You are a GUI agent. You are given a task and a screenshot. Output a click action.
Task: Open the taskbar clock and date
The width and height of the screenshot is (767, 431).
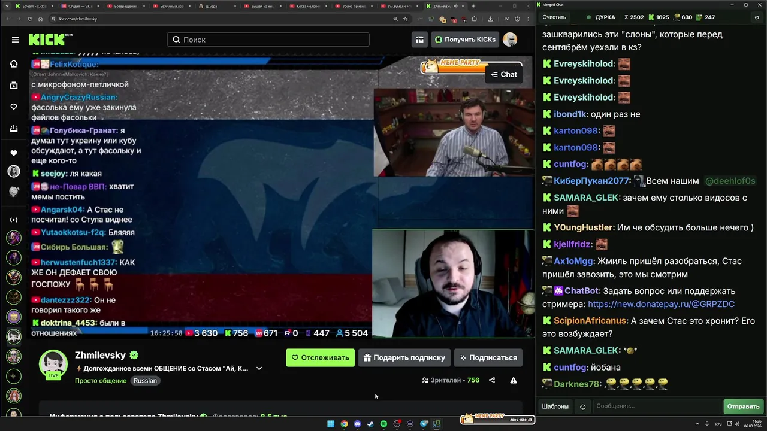[753, 424]
